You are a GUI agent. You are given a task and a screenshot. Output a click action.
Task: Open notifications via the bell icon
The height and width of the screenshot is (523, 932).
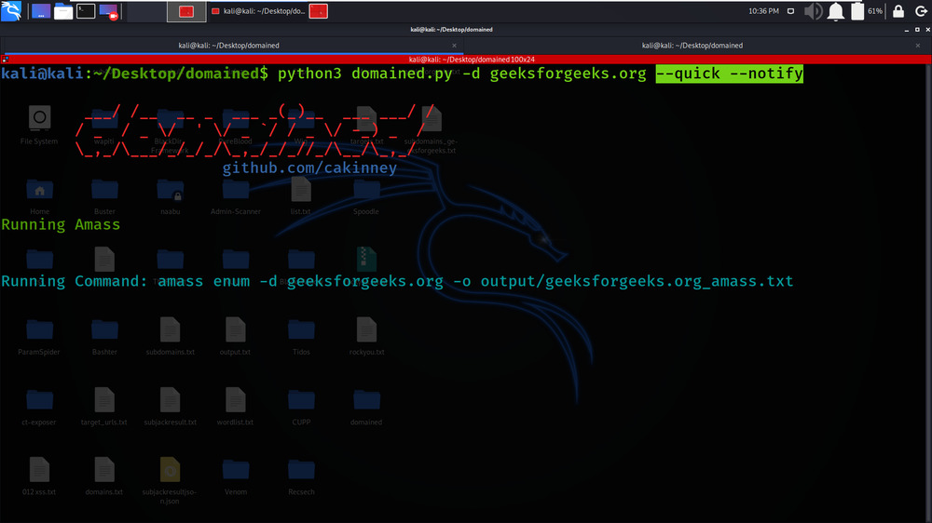coord(836,11)
